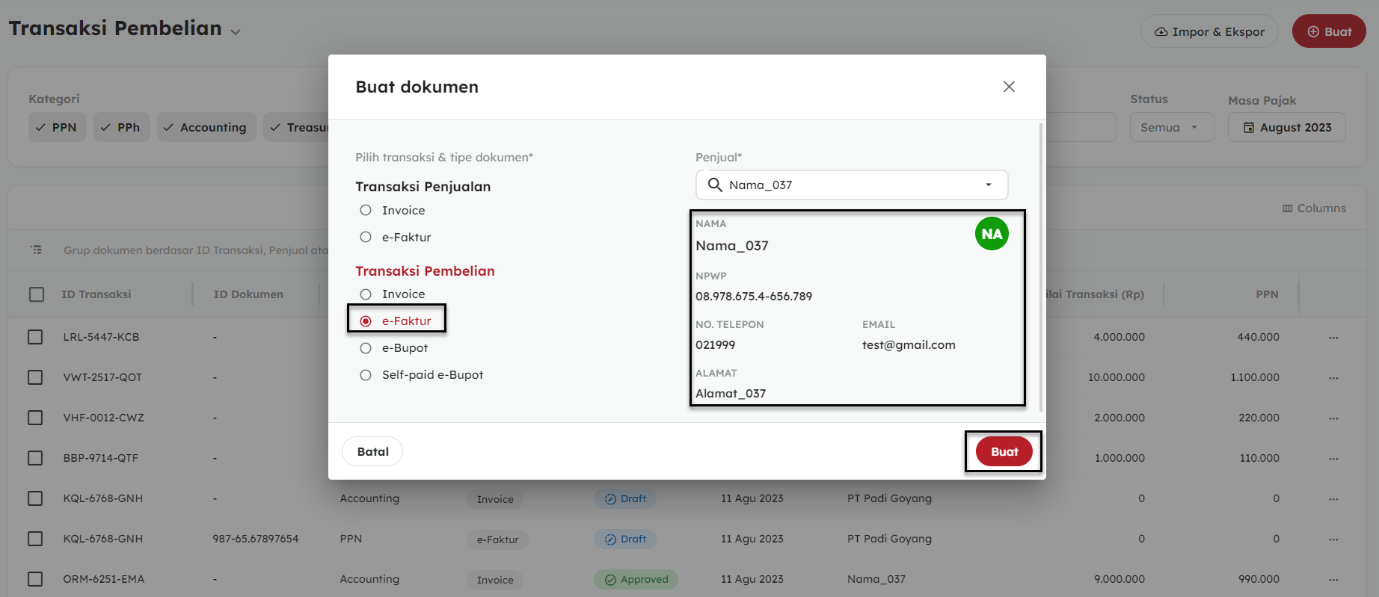Viewport: 1379px width, 597px height.
Task: Open row options for LRL-5447-KCB
Action: tap(1333, 338)
